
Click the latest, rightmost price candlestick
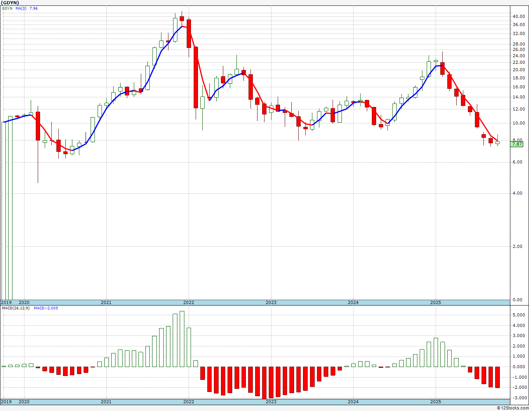497,142
